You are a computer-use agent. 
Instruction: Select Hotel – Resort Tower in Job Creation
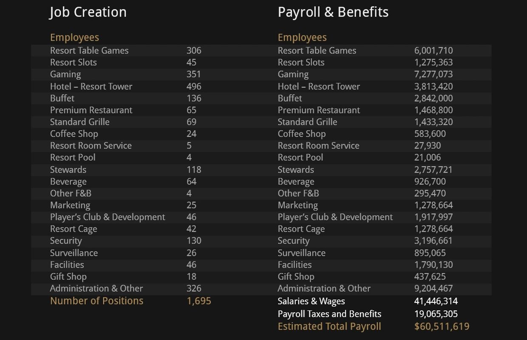click(91, 86)
